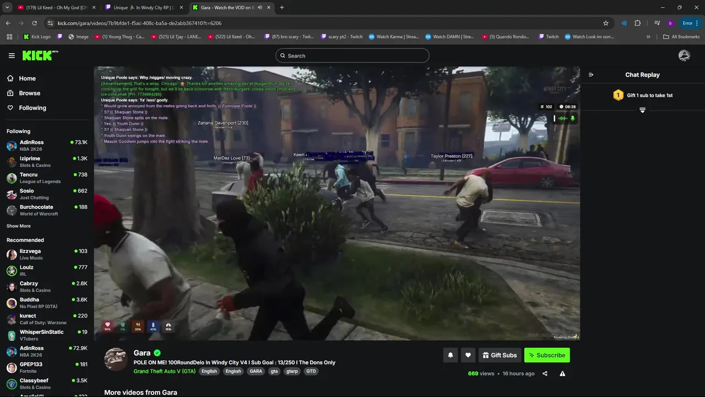Share the video via share icon
Image resolution: width=705 pixels, height=397 pixels.
point(545,373)
